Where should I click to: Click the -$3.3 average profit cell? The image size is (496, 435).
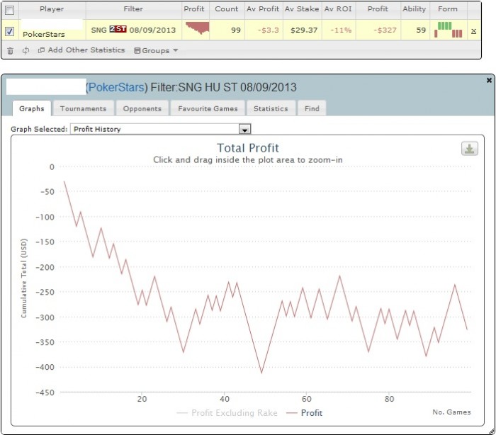coord(269,30)
